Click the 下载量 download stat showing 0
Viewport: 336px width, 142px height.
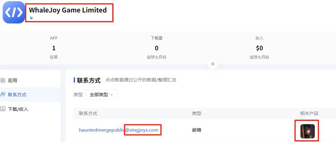156,48
